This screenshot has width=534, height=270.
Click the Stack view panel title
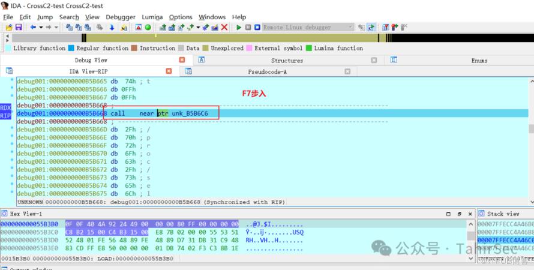click(503, 214)
